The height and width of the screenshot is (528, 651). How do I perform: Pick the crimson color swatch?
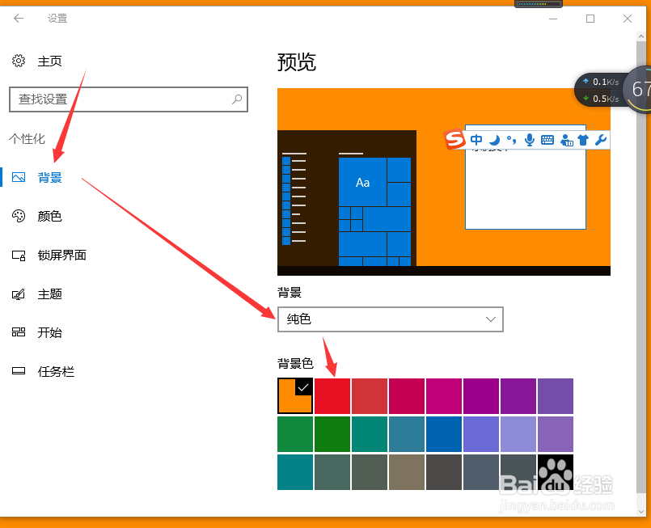[407, 396]
